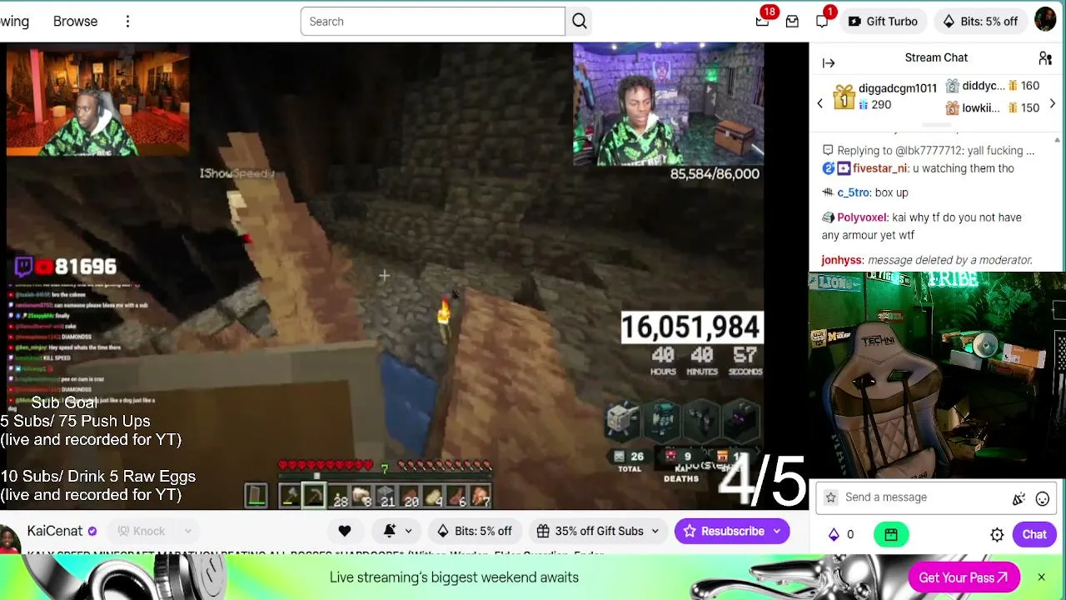
Task: Select the lowkii... gifter entry
Action: [x=981, y=107]
